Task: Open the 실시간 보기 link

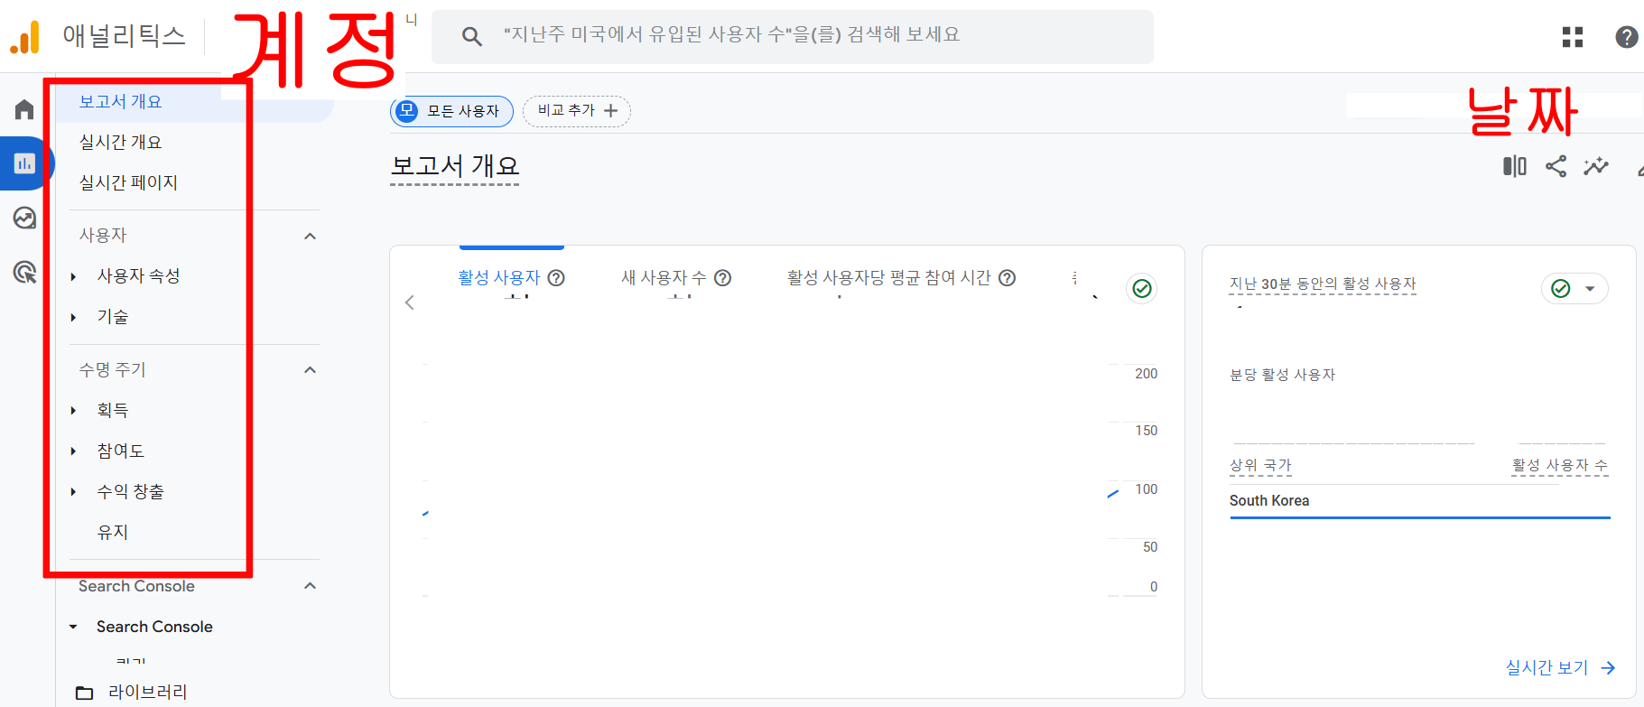Action: coord(1560,667)
